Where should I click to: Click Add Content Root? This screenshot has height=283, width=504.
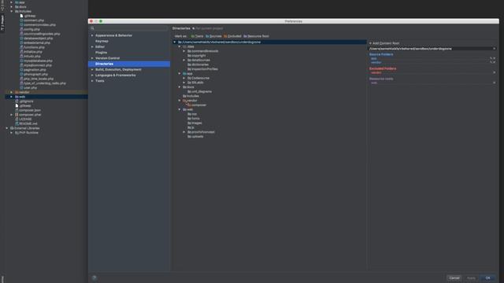(384, 43)
